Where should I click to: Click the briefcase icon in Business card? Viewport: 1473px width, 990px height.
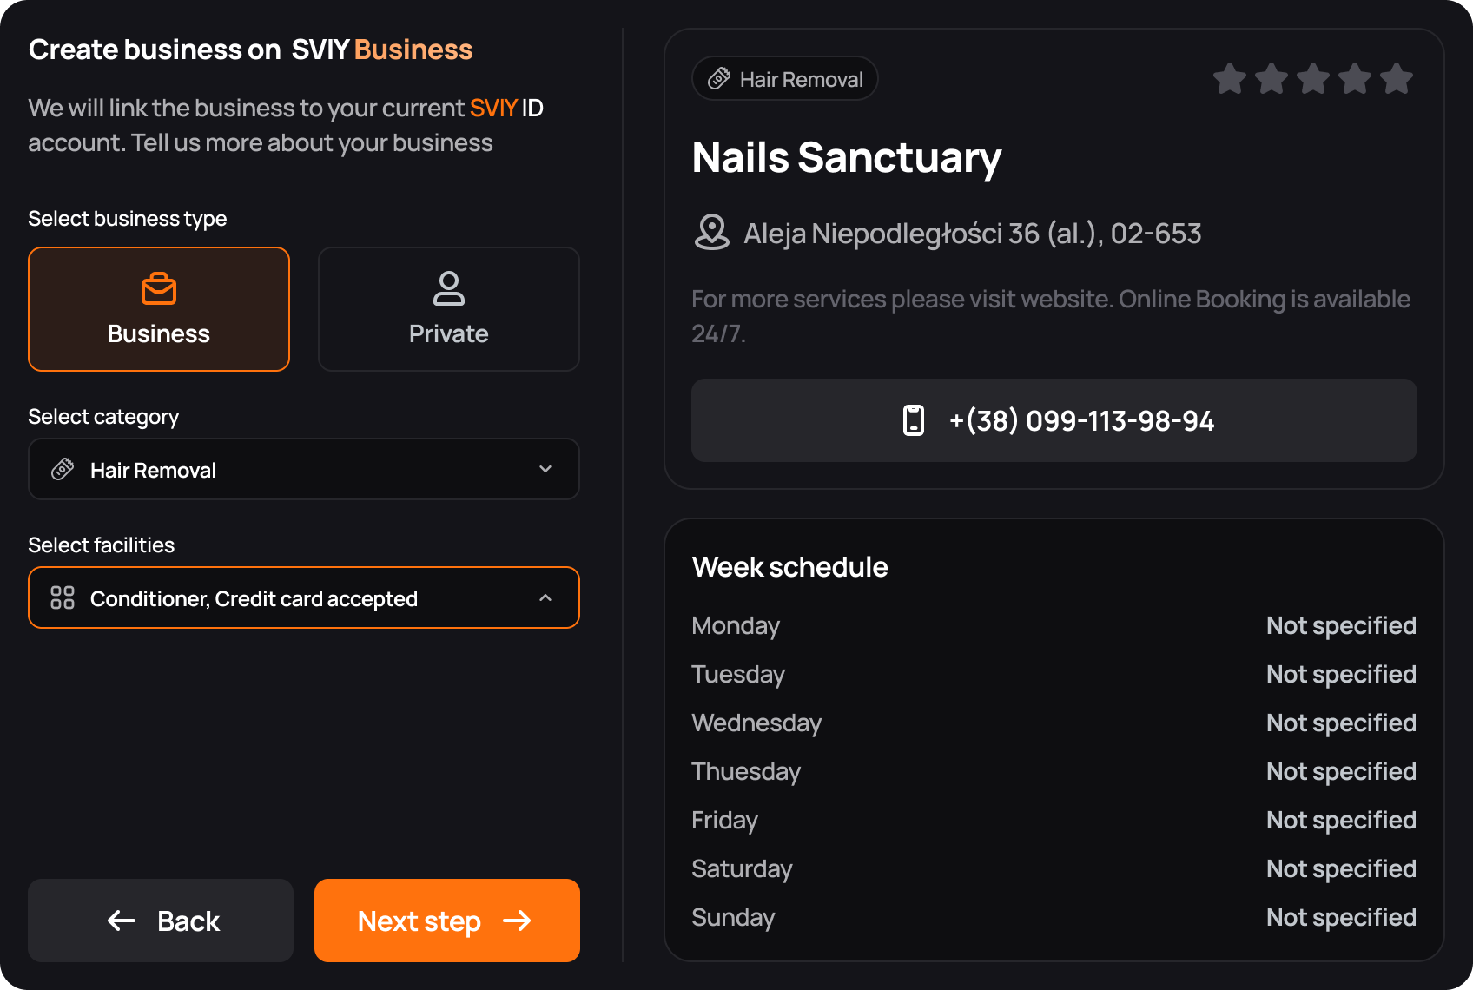click(x=159, y=288)
